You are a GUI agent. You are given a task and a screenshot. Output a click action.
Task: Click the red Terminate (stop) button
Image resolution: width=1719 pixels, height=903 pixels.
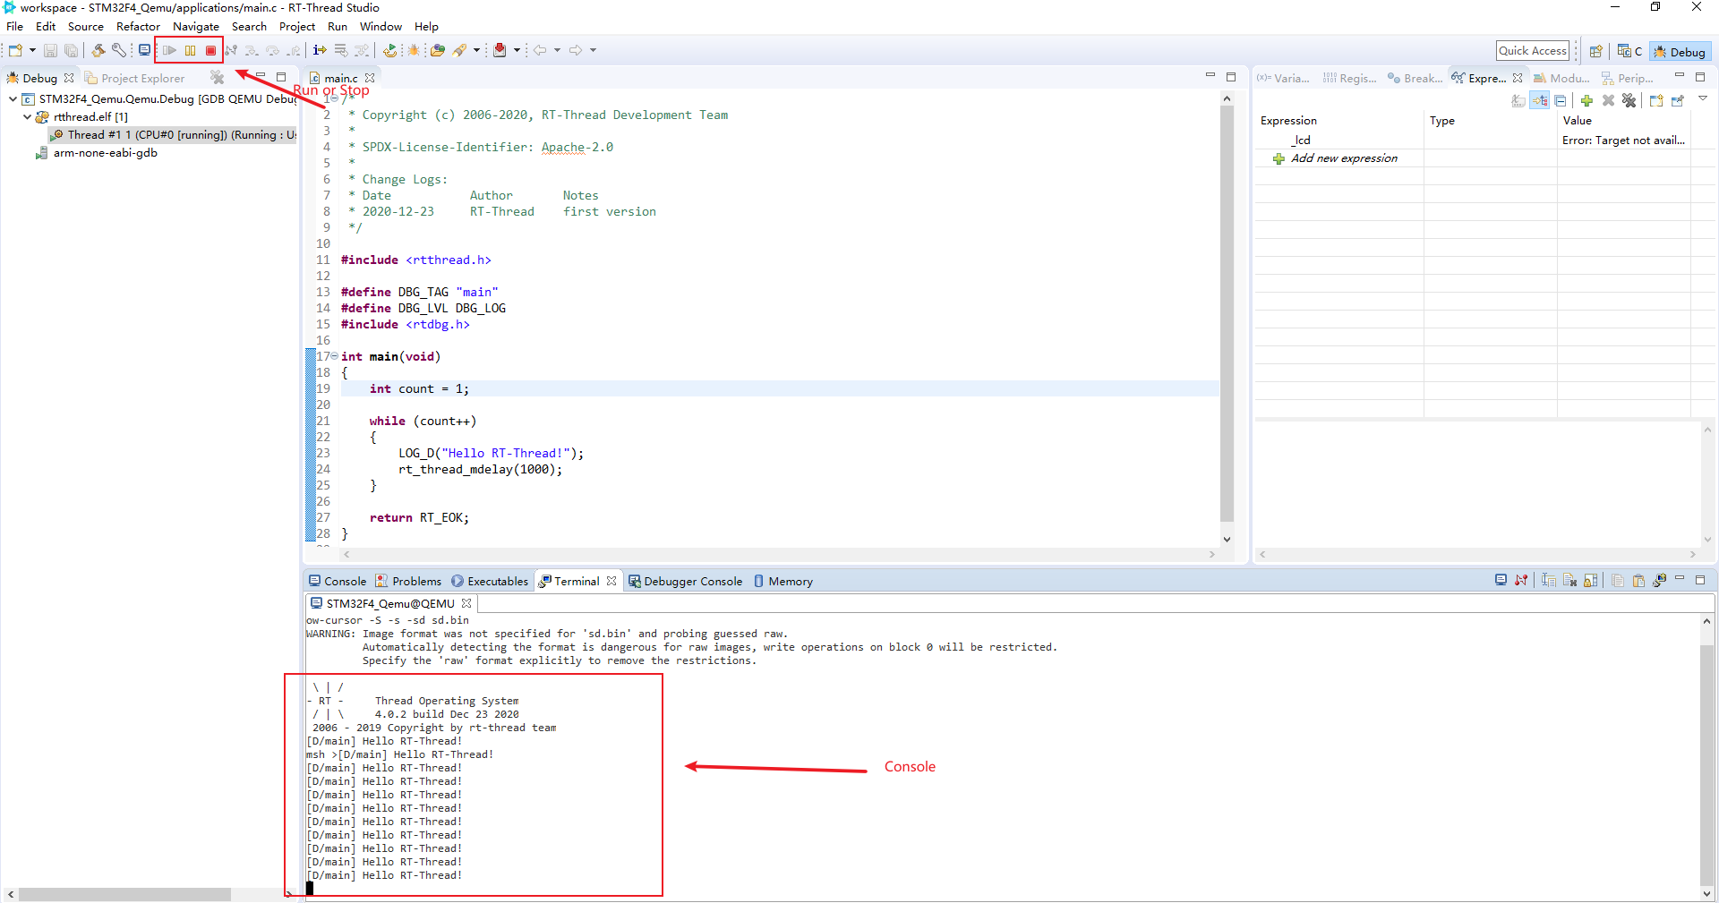[x=211, y=50]
